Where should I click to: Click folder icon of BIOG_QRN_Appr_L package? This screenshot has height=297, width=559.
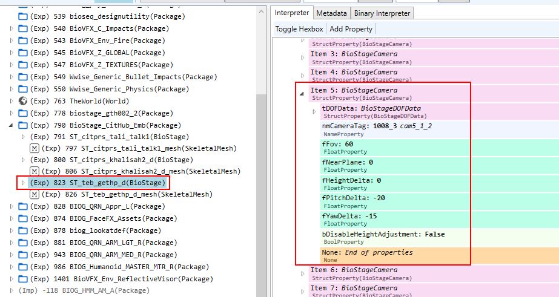tap(23, 206)
